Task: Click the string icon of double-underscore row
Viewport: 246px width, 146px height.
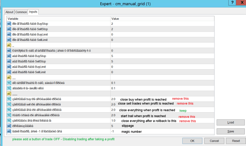Action: (x=9, y=77)
